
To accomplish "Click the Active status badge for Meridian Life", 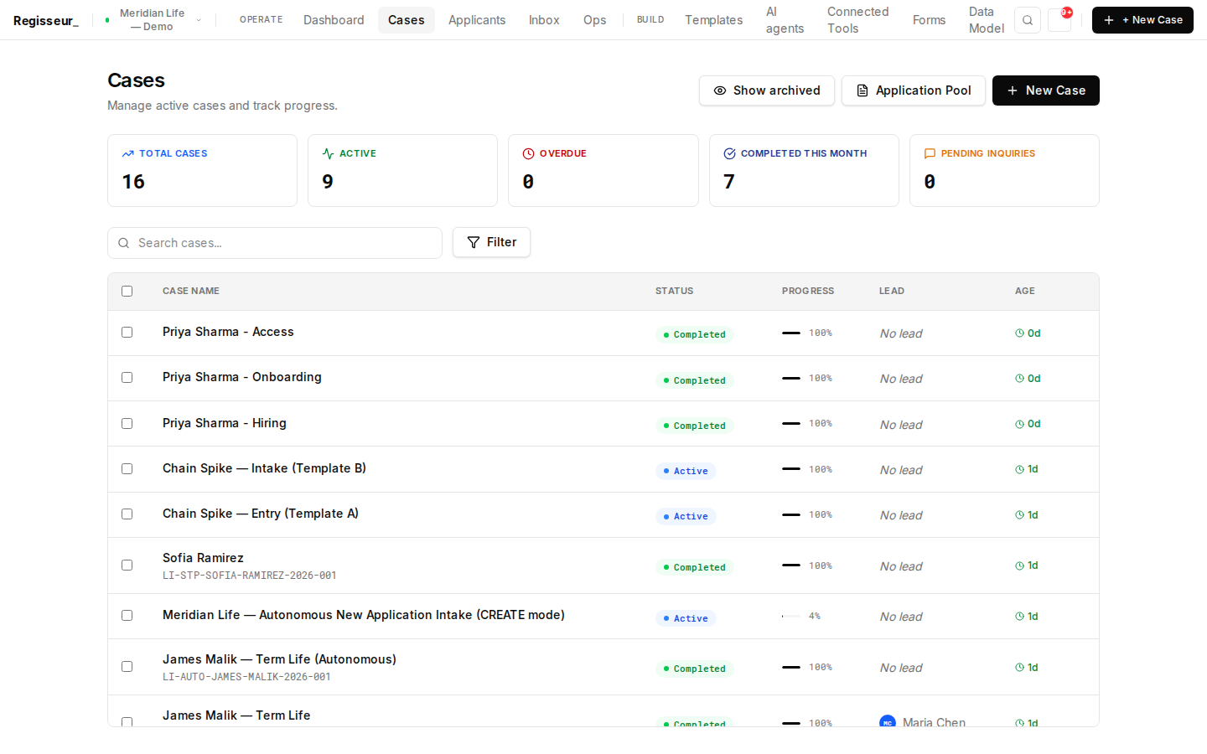I will pos(686,618).
